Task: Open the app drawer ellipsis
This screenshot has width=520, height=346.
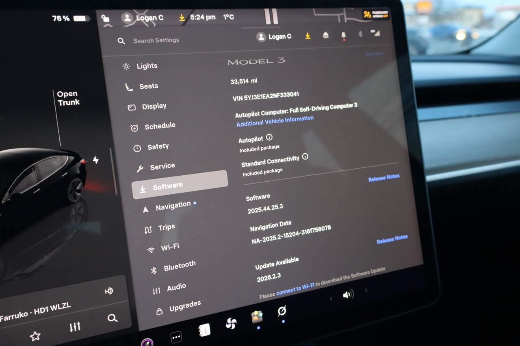Action: tap(176, 337)
